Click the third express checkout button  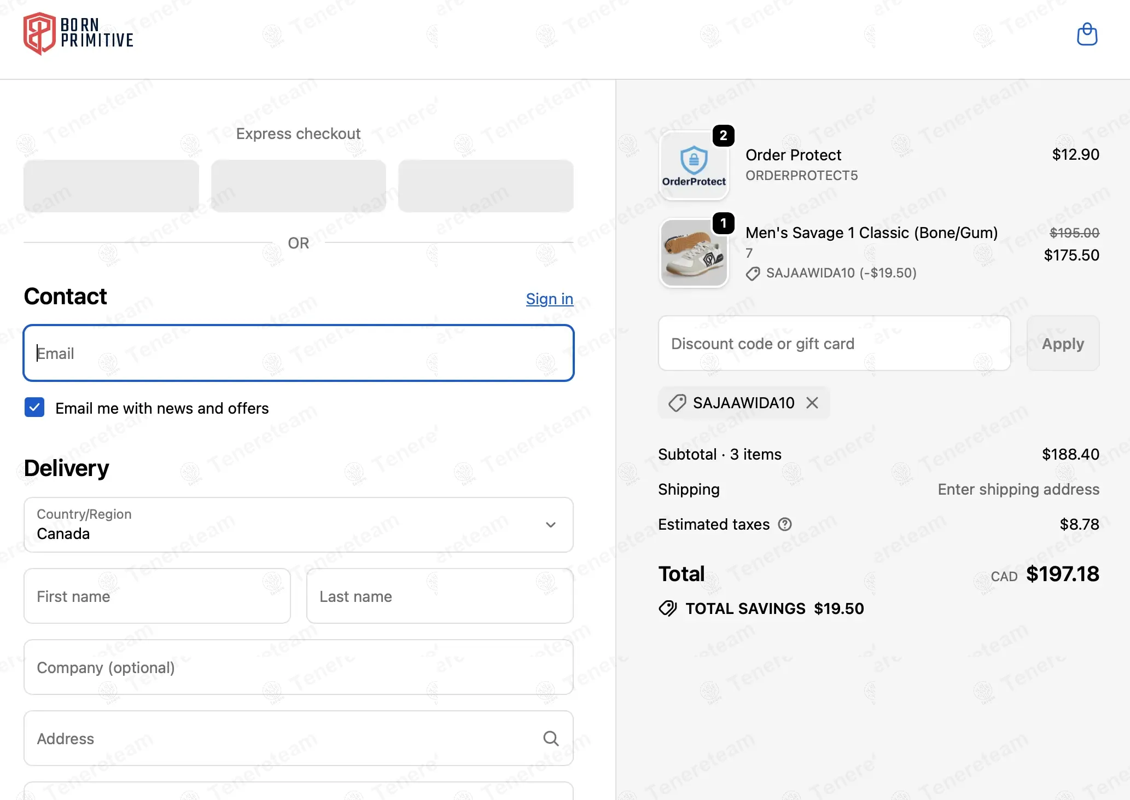[485, 186]
